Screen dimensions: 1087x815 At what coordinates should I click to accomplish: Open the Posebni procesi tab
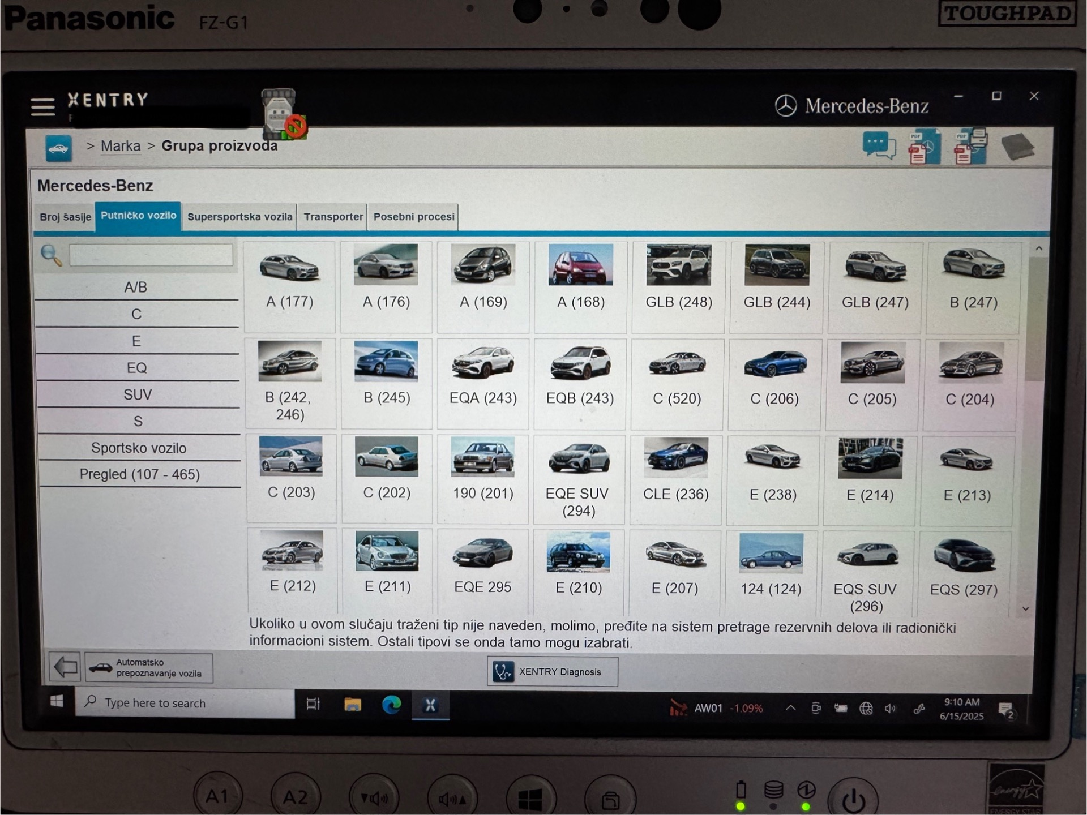pos(414,217)
